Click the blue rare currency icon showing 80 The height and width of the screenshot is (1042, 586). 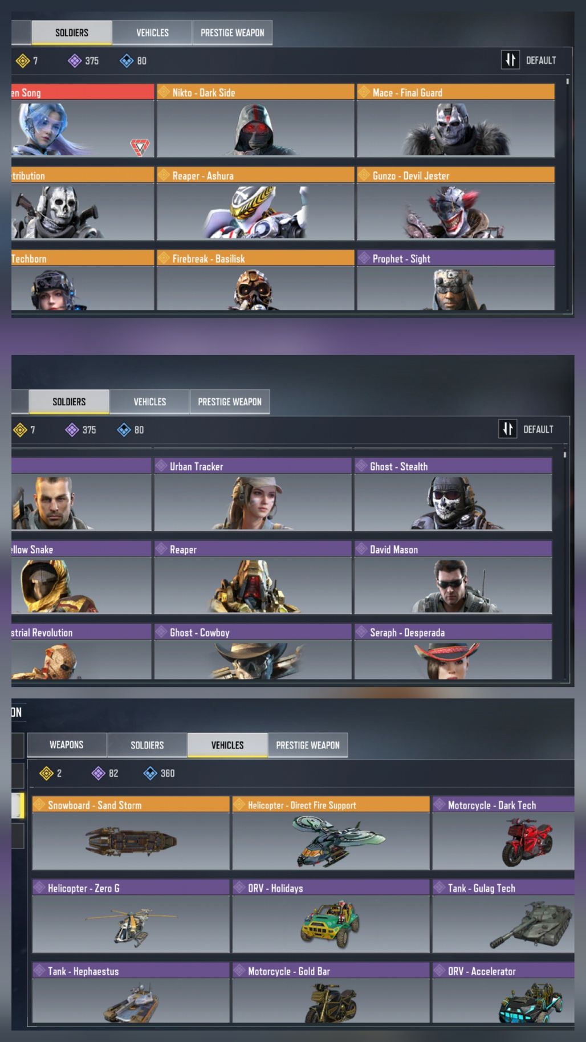click(127, 60)
